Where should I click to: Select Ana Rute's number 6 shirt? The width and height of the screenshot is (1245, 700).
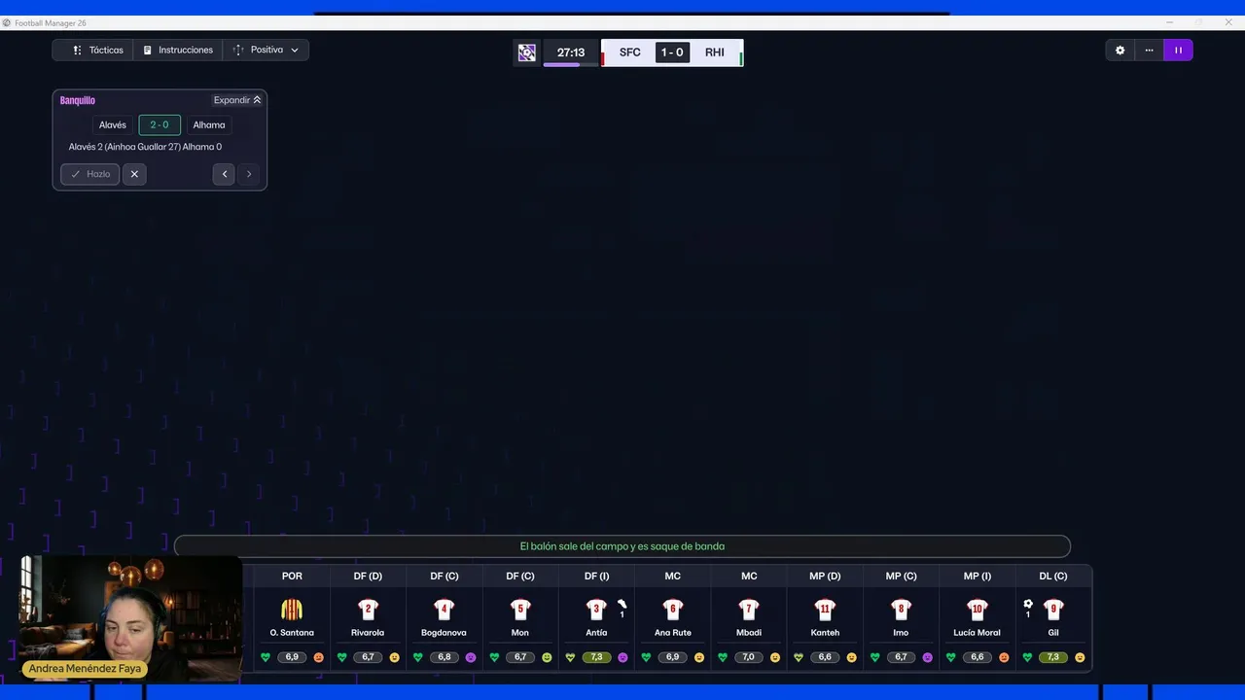672,610
